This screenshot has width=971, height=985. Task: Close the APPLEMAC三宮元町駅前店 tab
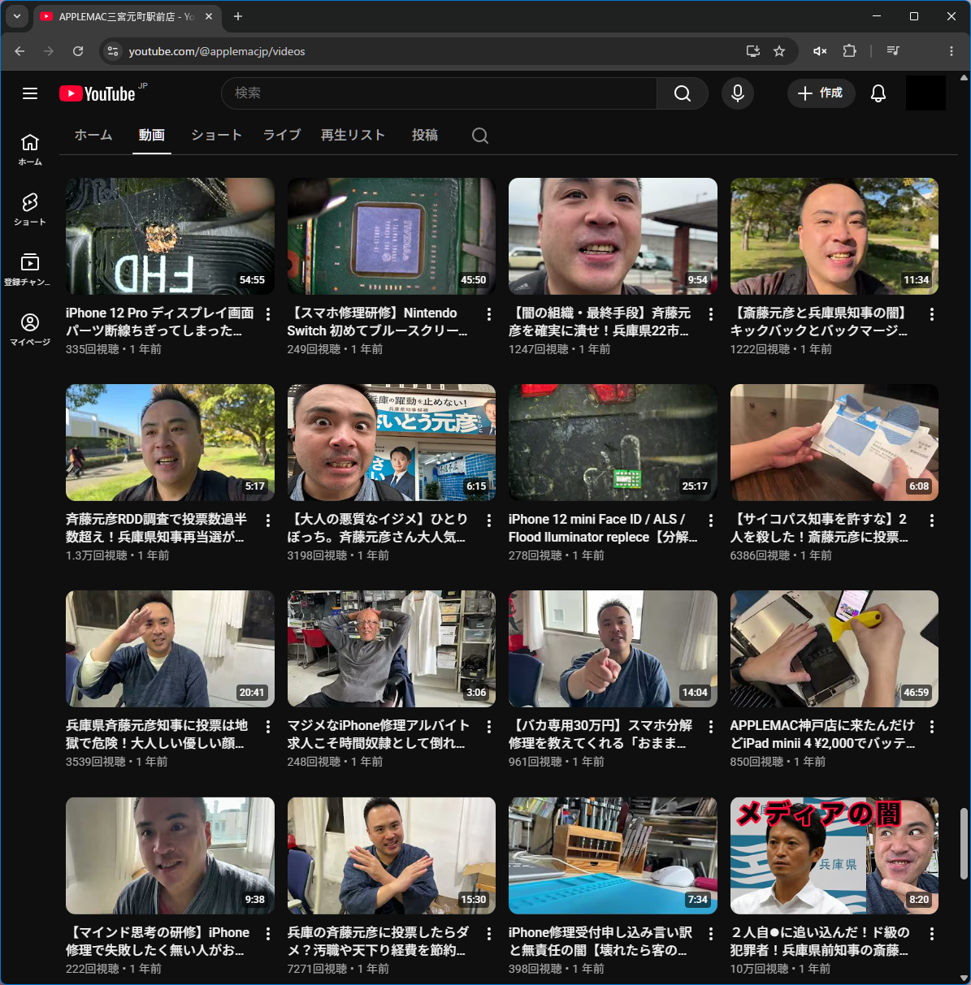point(209,16)
